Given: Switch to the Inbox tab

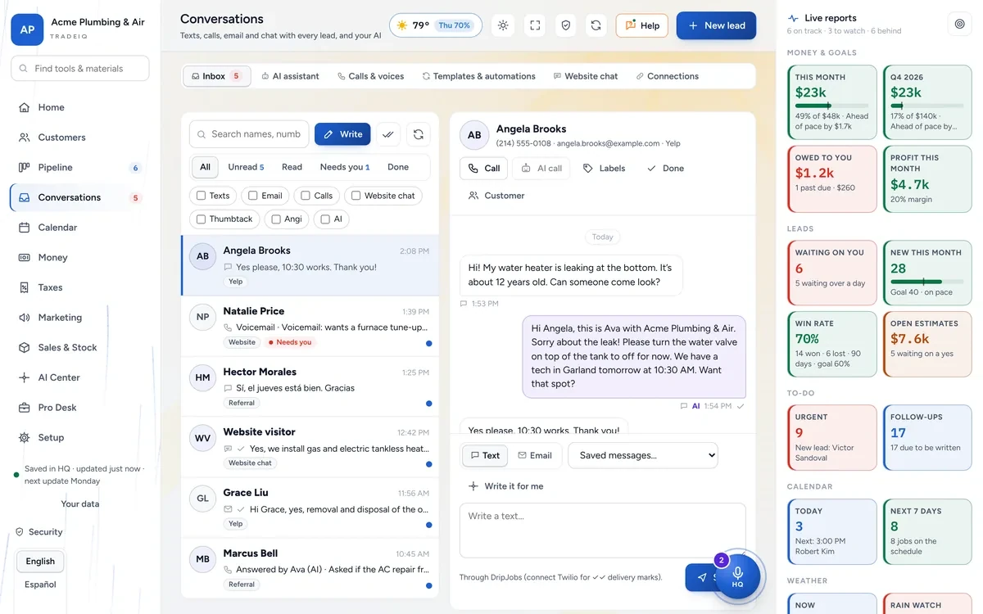Looking at the screenshot, I should click(216, 76).
